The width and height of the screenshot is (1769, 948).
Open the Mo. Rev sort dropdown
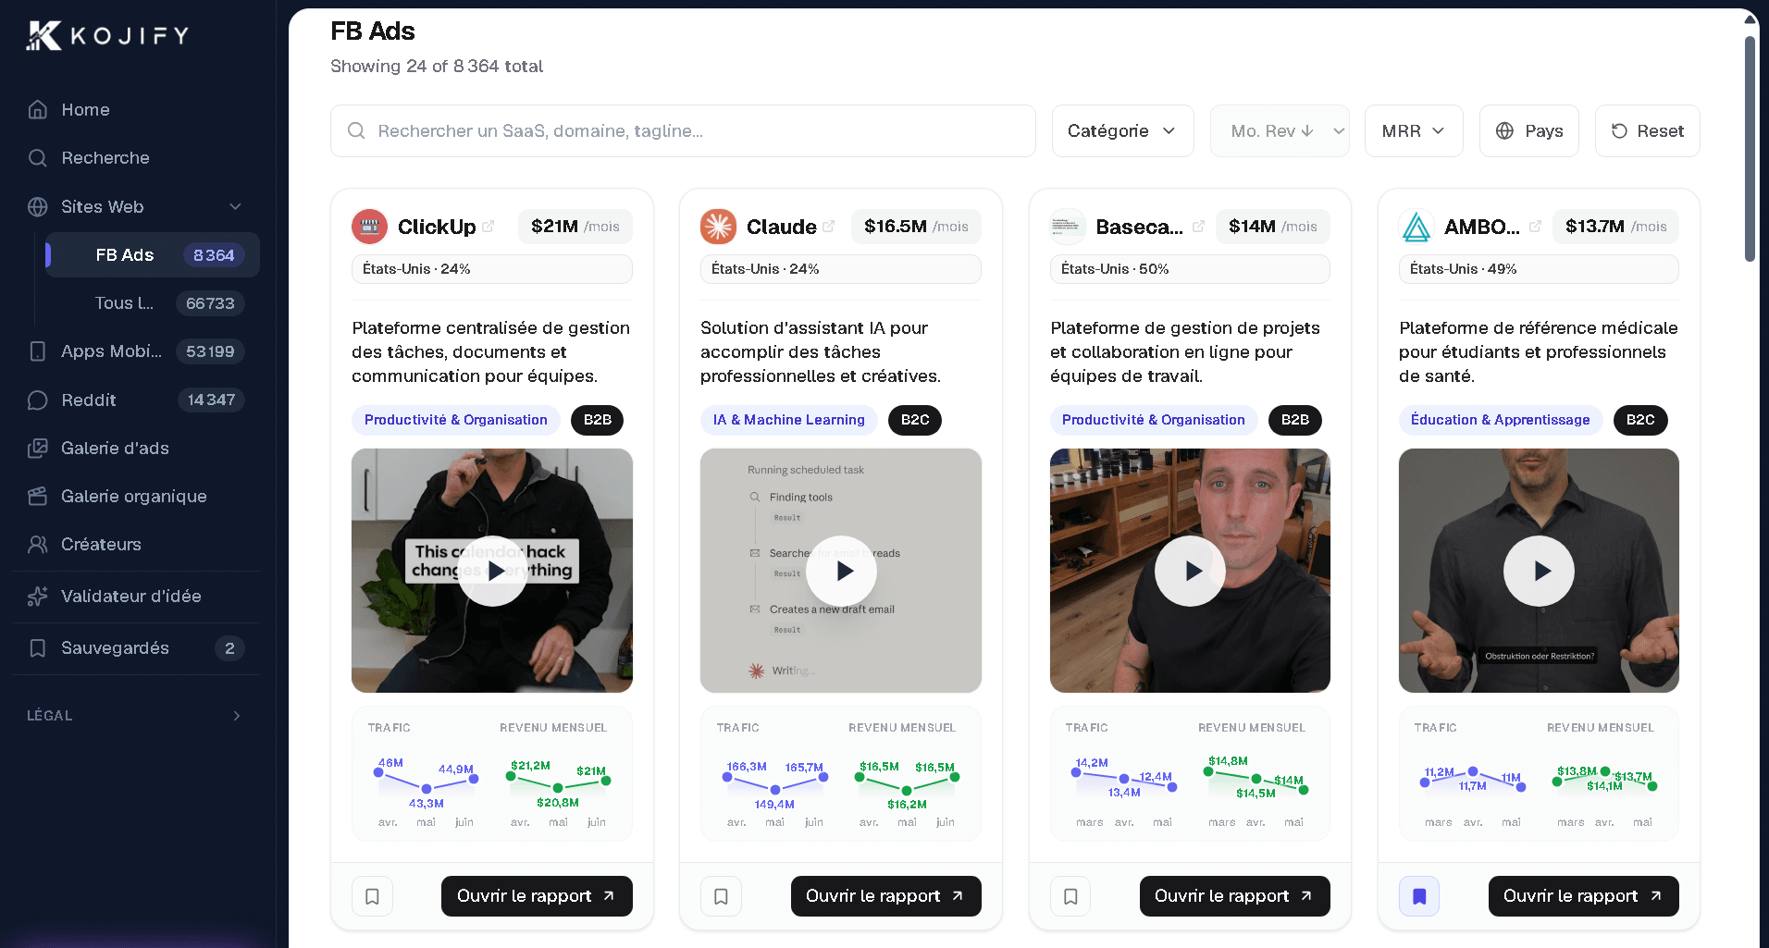[1280, 131]
